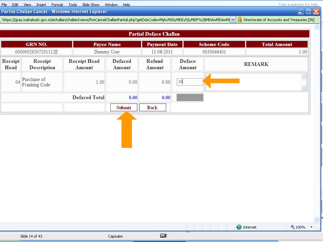Screen dimensions: 323x242
Task: Open the Tools menu
Action: pyautogui.click(x=73, y=4)
